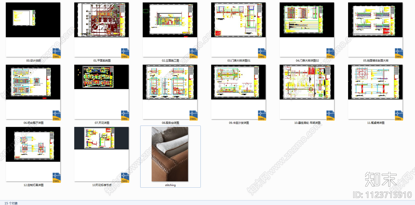Select the 01.平面系统图 floor plan drawing preview
This screenshot has width=415, height=205.
coord(101,20)
